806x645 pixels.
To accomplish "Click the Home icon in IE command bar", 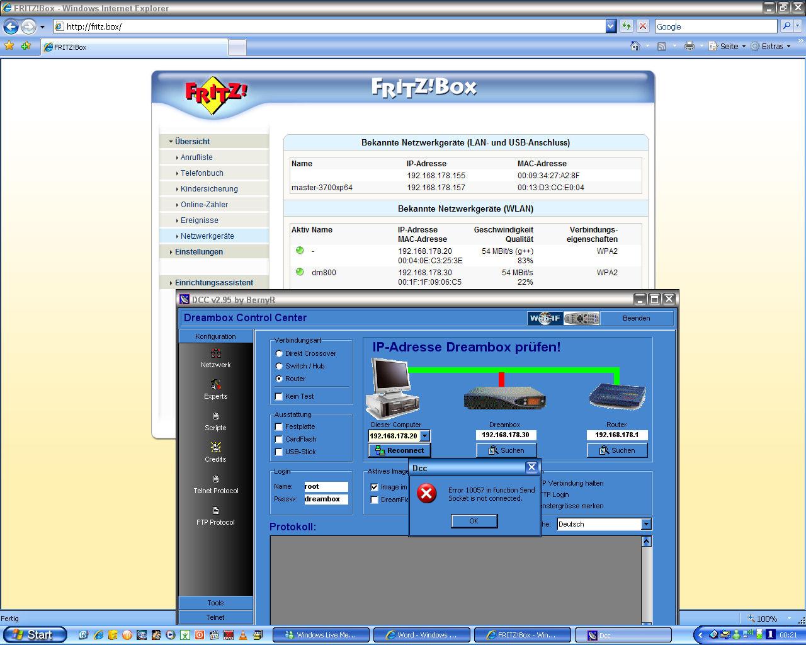I will coord(635,46).
